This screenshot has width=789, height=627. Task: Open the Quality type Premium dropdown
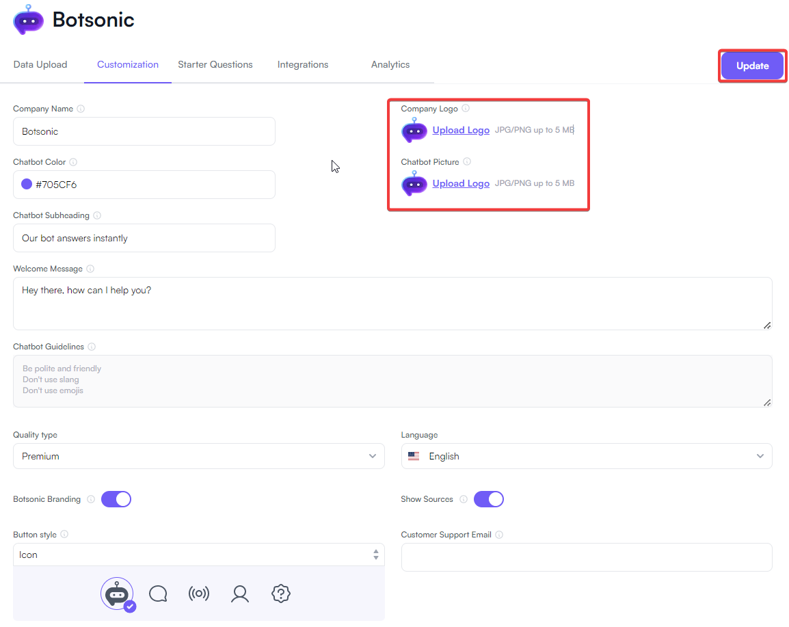(x=199, y=456)
